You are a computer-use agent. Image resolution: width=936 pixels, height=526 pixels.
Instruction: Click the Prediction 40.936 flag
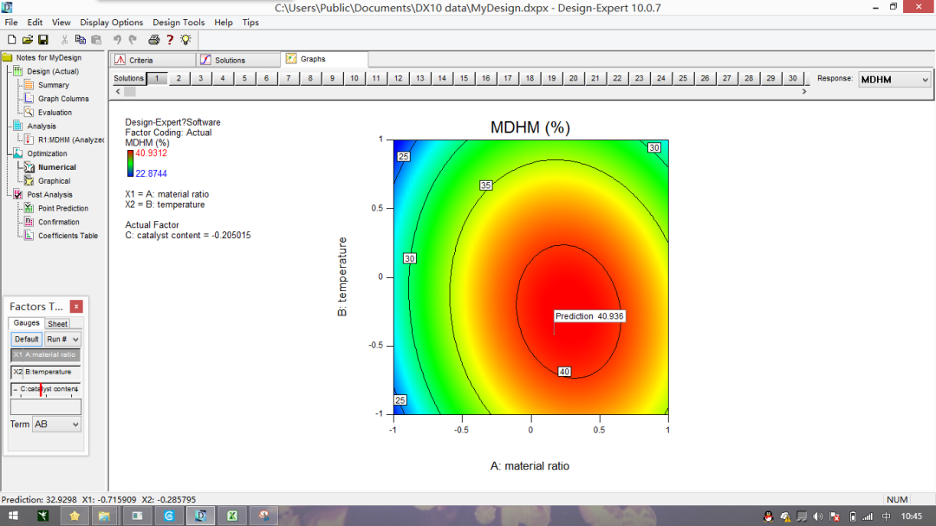(x=590, y=316)
